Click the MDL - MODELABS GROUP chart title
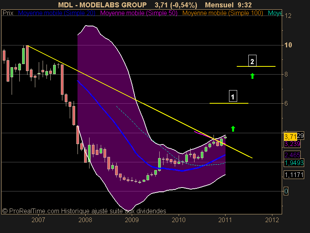Screen dimensions: 310x233 pos(102,5)
